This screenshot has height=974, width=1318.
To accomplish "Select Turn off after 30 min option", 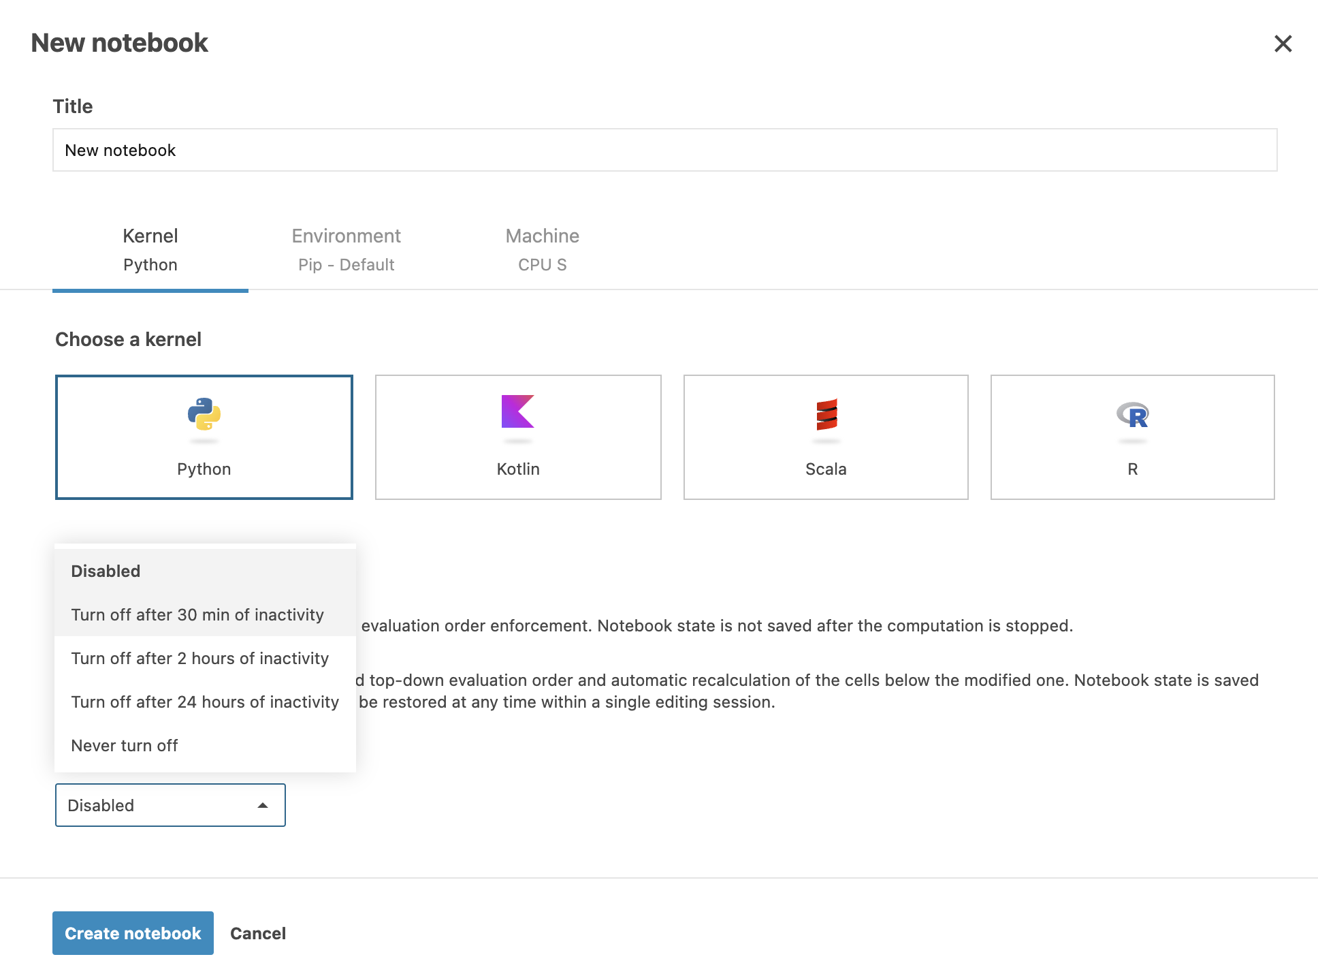I will click(x=197, y=614).
